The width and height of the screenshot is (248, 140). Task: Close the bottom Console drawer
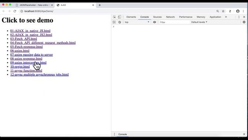(x=244, y=134)
